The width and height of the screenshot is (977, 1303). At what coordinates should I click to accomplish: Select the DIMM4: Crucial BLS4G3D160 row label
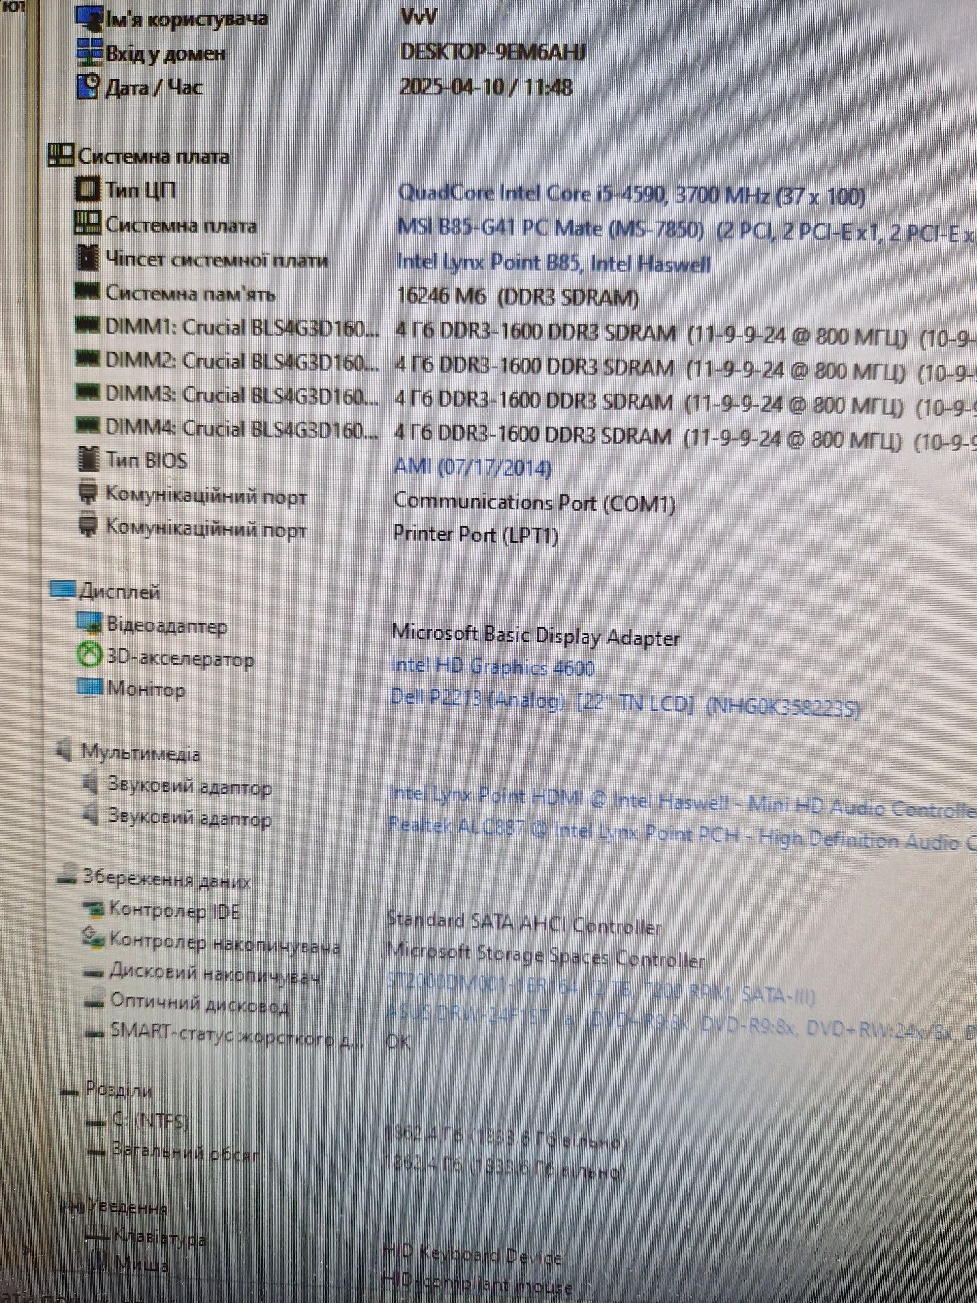(x=242, y=428)
